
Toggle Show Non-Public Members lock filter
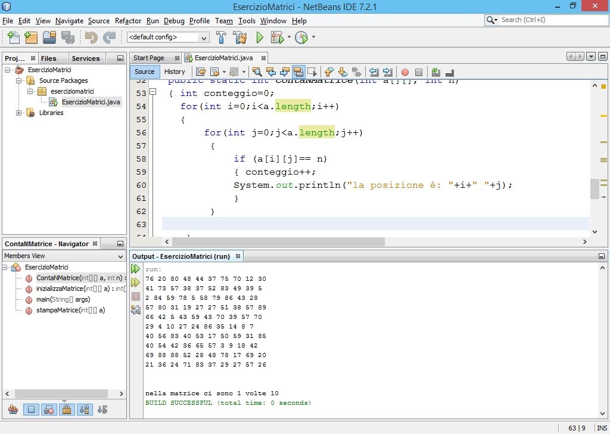[x=67, y=410]
